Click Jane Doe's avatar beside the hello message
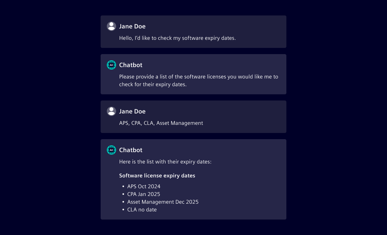The height and width of the screenshot is (235, 387). pyautogui.click(x=111, y=26)
